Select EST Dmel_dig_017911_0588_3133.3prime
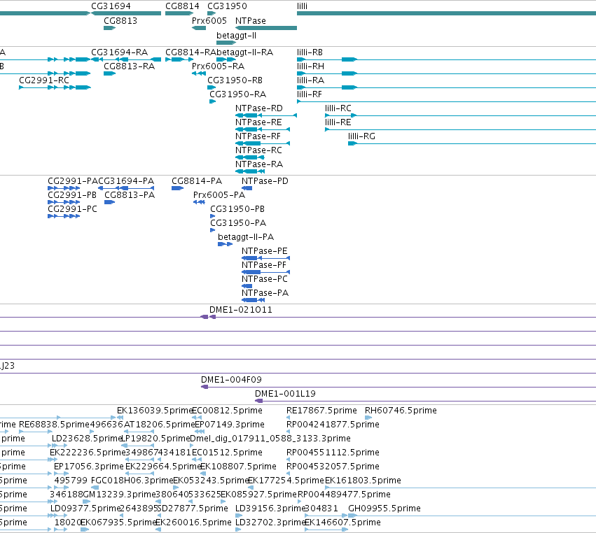This screenshot has height=533, width=596. coord(270,439)
